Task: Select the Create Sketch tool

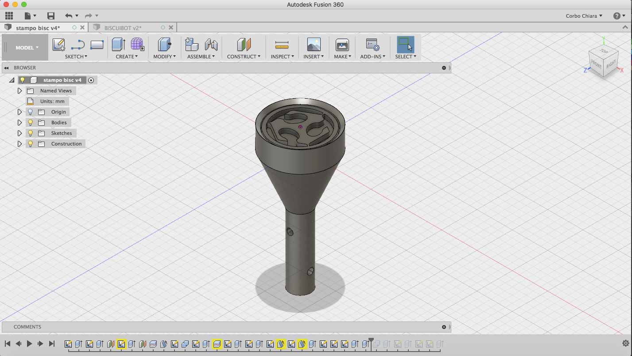Action: tap(58, 45)
